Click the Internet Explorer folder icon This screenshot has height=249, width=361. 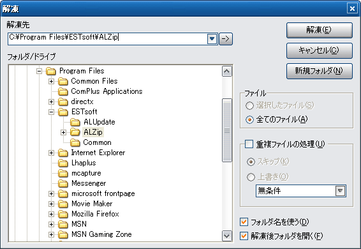[x=63, y=153]
